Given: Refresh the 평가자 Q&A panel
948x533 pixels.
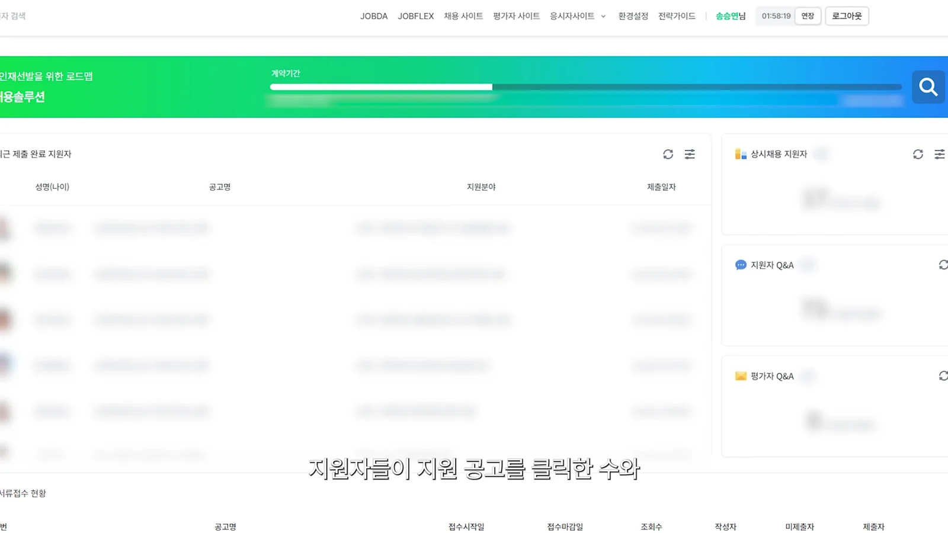Looking at the screenshot, I should 943,376.
